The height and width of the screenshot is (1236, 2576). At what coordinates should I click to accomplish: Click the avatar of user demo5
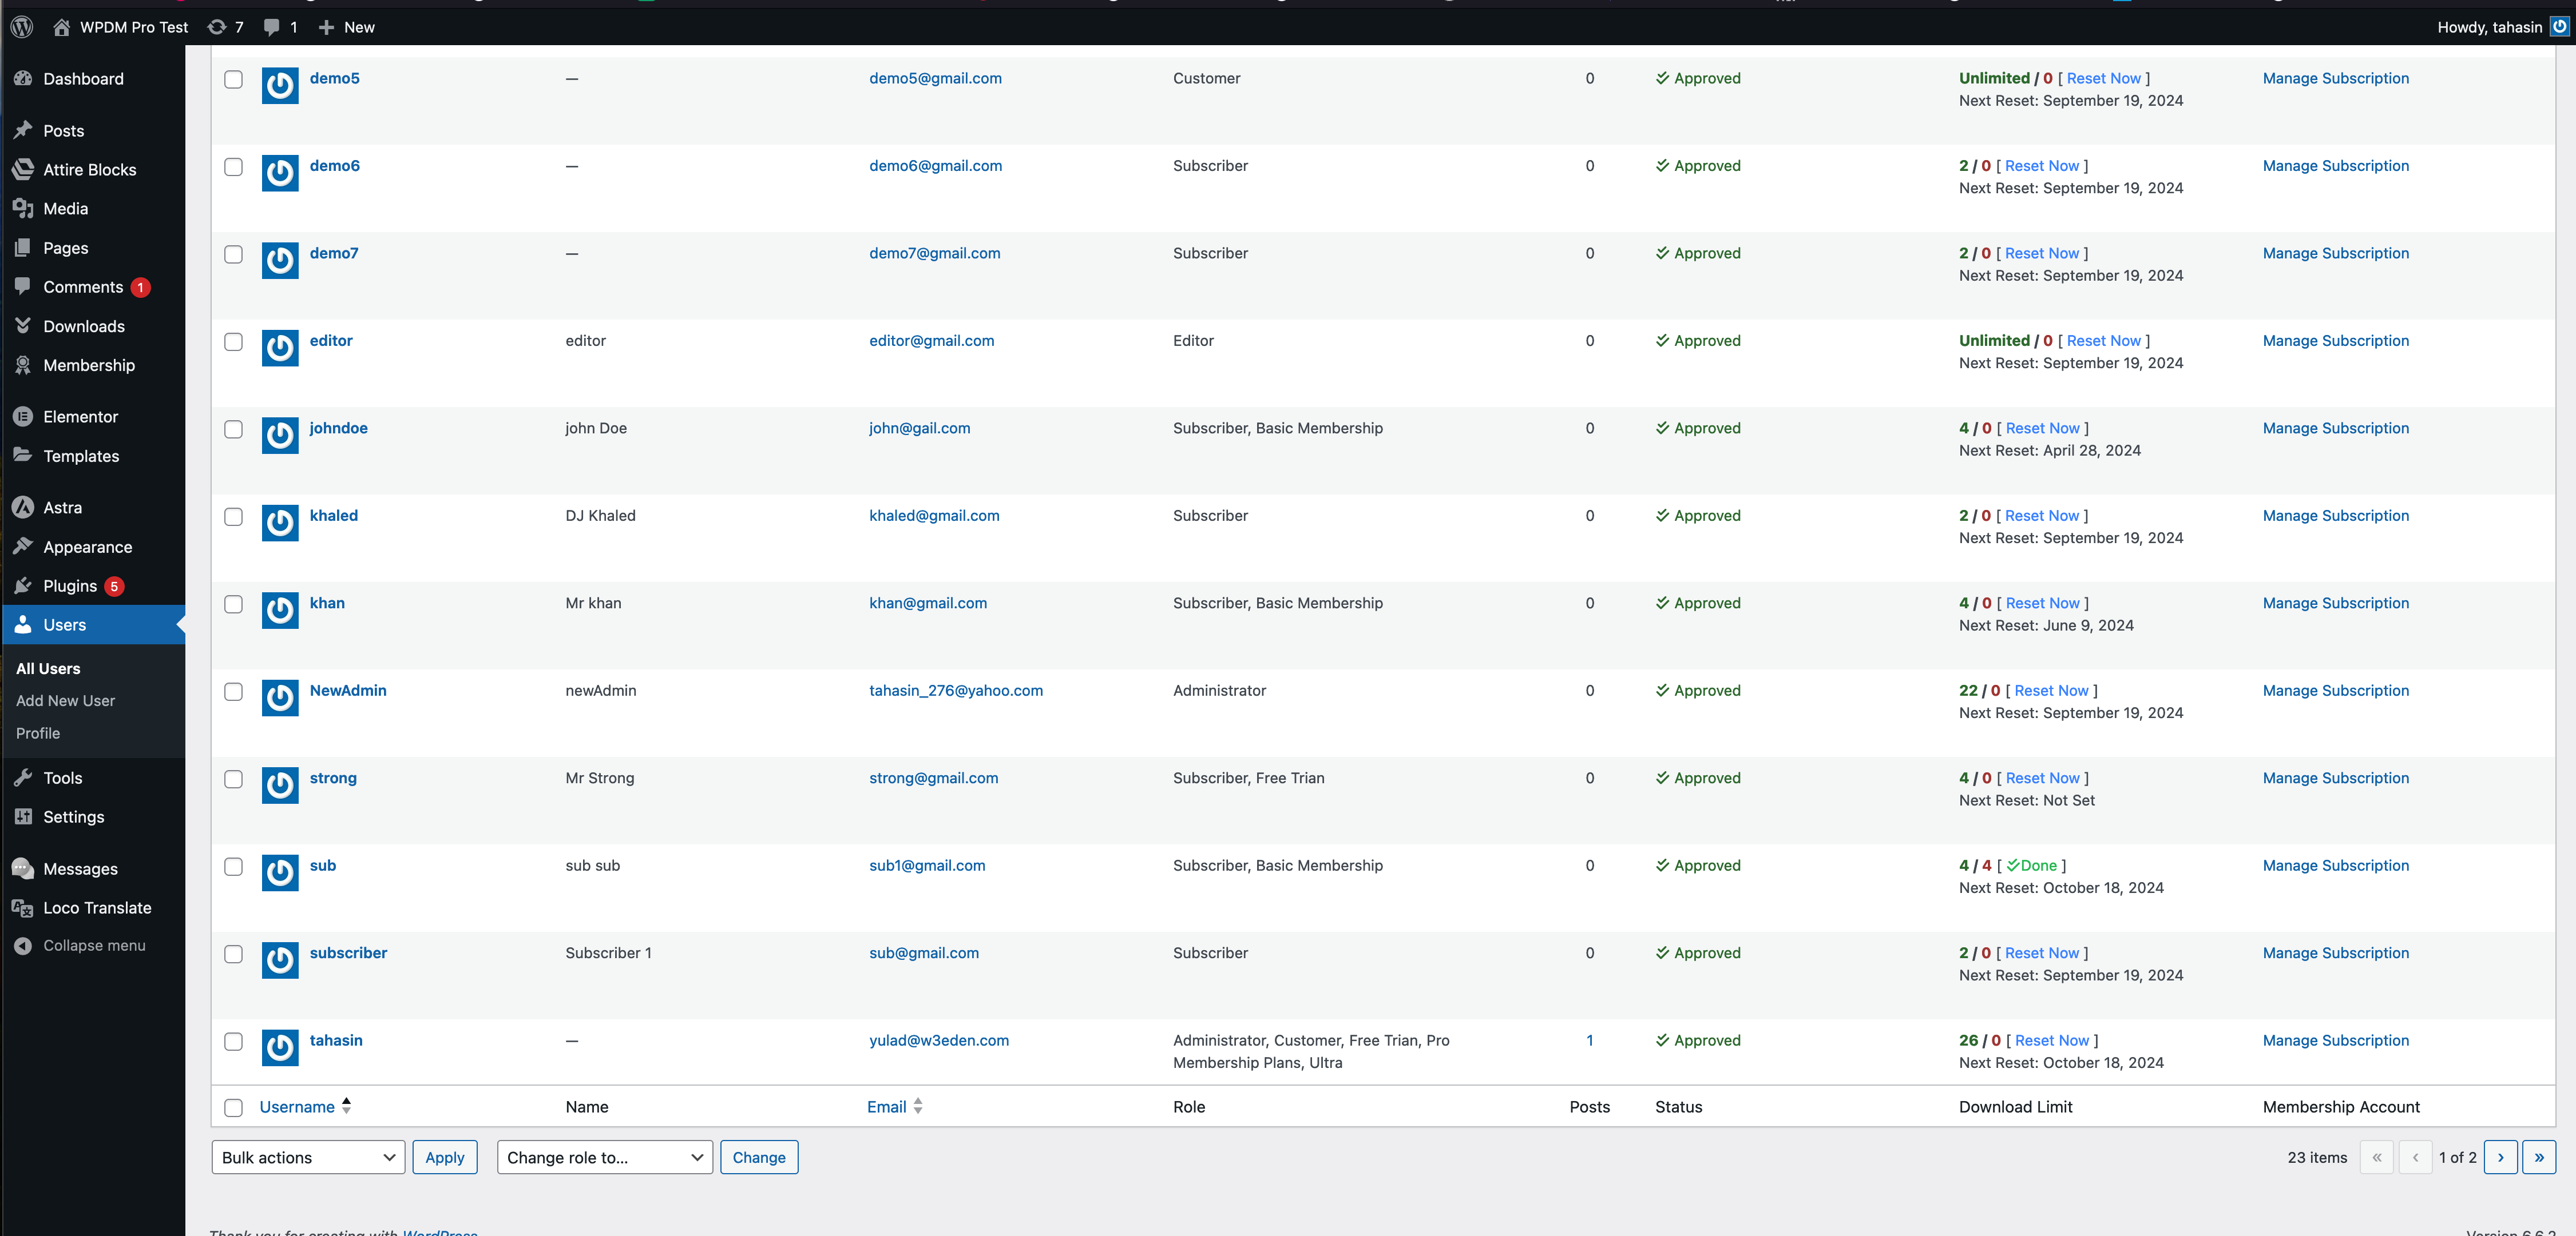[280, 86]
